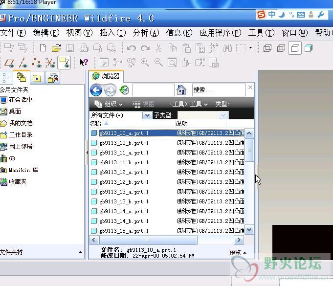
Task: Click the Refit view icon
Action: coord(172,63)
